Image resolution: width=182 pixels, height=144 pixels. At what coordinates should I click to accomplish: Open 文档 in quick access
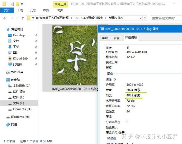click(16, 41)
